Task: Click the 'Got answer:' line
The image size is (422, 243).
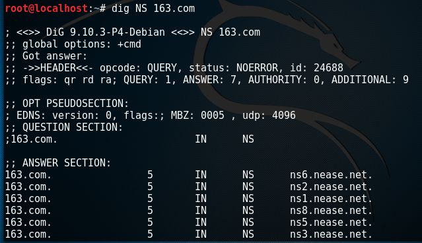Action: pos(46,56)
